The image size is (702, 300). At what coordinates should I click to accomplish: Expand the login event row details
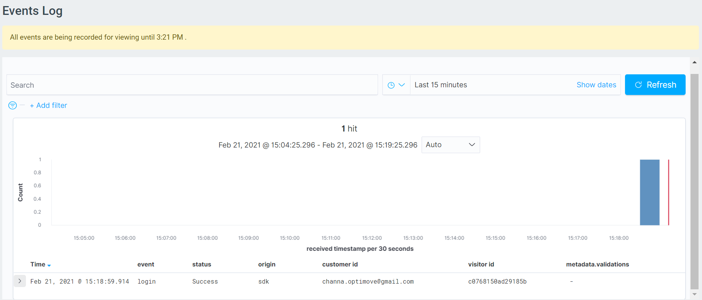[20, 281]
